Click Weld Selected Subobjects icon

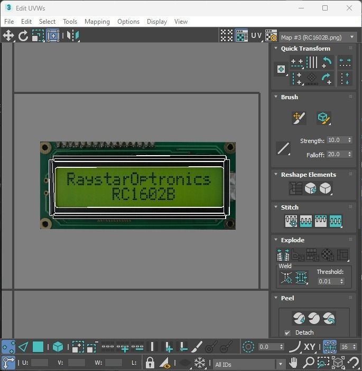(x=301, y=277)
